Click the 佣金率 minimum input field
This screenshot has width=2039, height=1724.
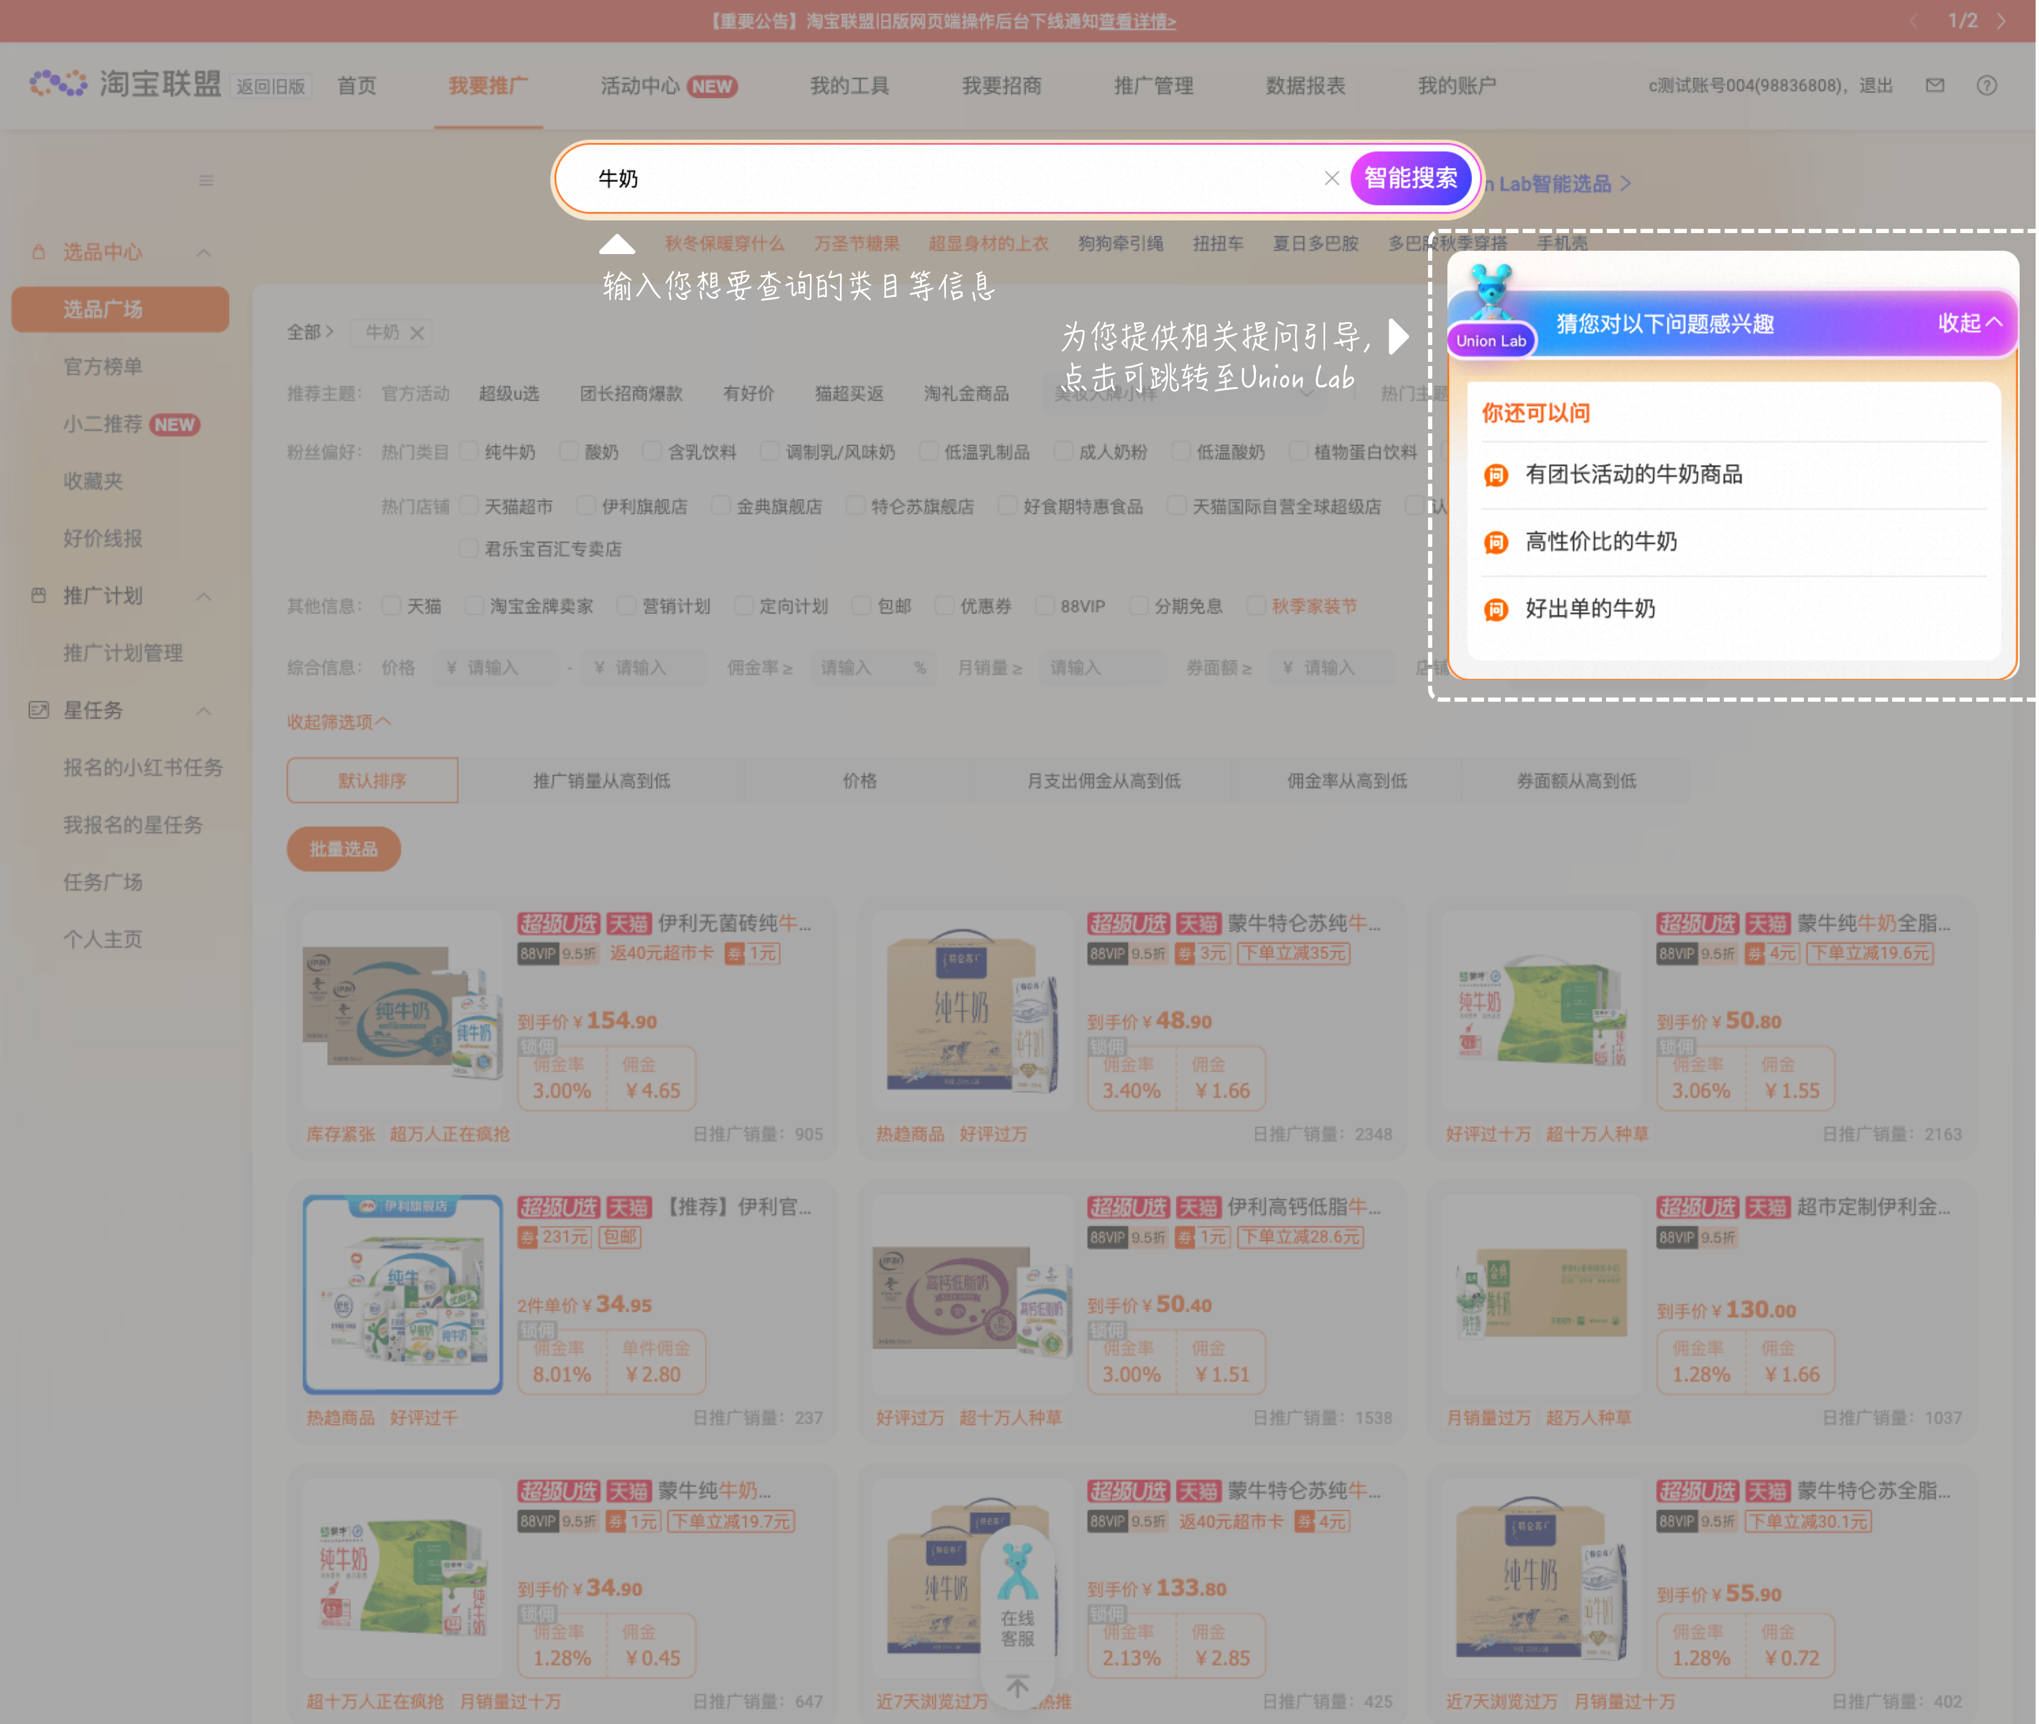click(873, 668)
